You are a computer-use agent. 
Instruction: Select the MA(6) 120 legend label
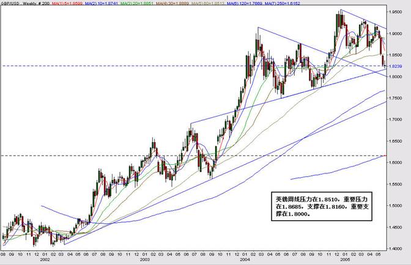(x=244, y=4)
